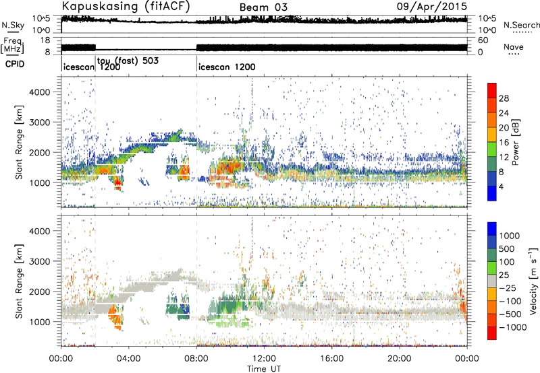Click the '8' tick on Power colorbar
Image resolution: width=540 pixels, height=373 pixels.
502,172
